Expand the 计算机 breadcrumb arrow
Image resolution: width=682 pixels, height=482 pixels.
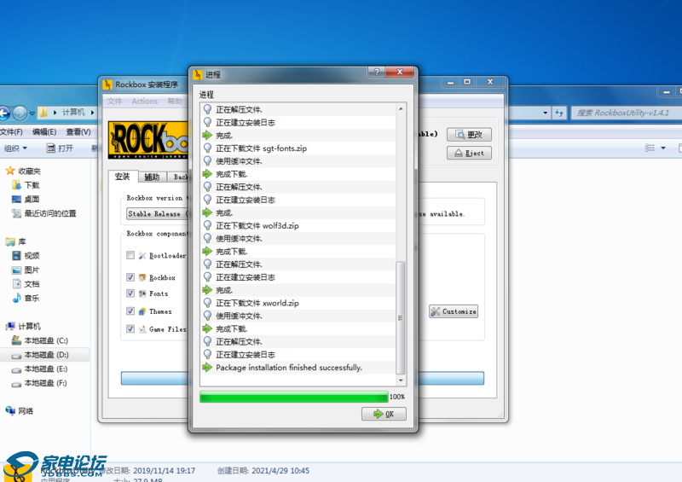tap(93, 113)
